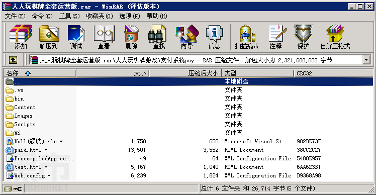This screenshot has width=376, height=195.
Task: Click the PrecompiledApp.config file icon
Action: coord(10,158)
